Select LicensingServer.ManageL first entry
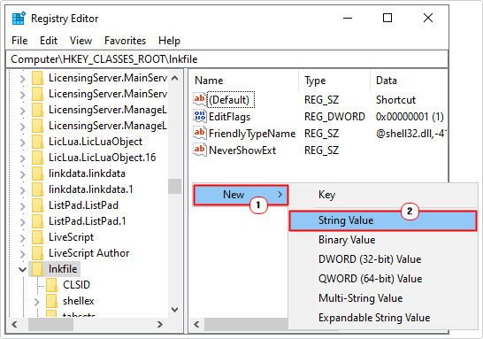The height and width of the screenshot is (339, 483). (x=108, y=110)
